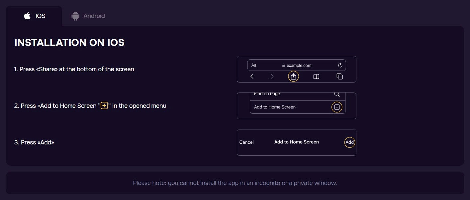Image resolution: width=470 pixels, height=200 pixels.
Task: Click the Add to Home Screen menu row label
Action: coord(275,107)
